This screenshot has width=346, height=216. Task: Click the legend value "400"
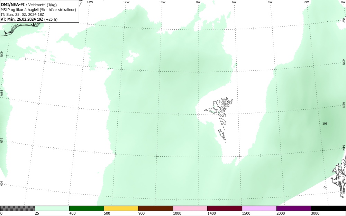[72, 213]
